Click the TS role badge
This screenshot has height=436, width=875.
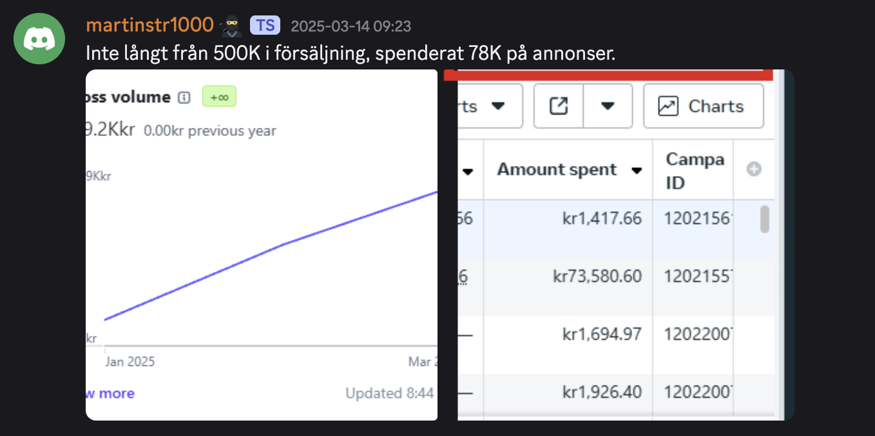tap(265, 26)
